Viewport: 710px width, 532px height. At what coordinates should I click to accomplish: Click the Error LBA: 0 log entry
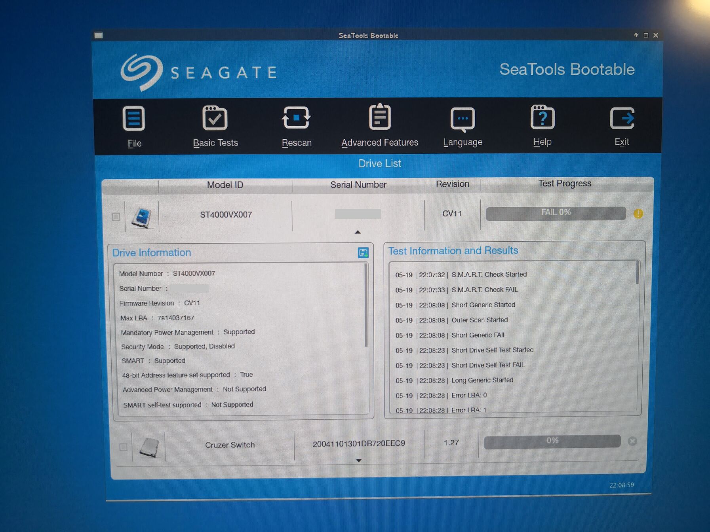[441, 396]
